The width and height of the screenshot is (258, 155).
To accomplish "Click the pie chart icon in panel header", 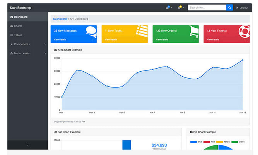I will [191, 132].
